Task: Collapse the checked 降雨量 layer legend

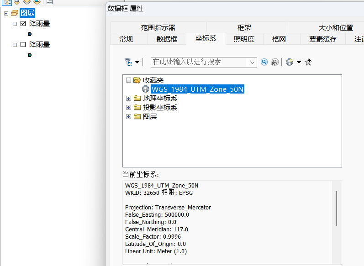Action: (x=15, y=24)
